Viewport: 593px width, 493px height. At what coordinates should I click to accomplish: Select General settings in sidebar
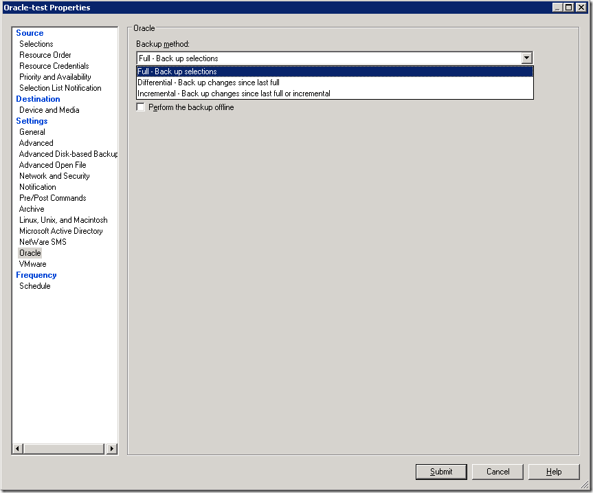point(32,132)
